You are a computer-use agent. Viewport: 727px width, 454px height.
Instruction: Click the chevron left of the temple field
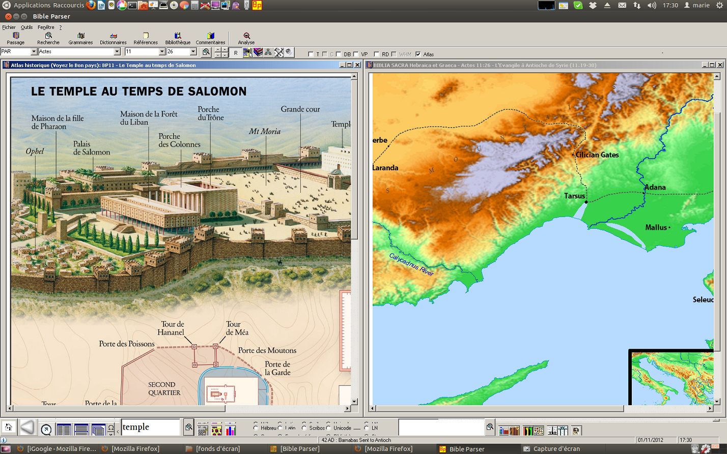point(118,431)
